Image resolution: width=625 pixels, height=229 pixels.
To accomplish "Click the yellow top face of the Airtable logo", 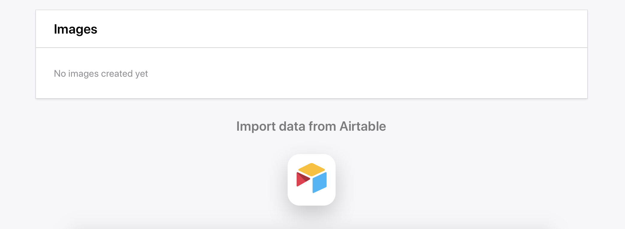I will pyautogui.click(x=312, y=169).
